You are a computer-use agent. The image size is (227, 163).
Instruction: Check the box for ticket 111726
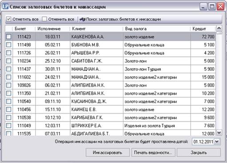[9, 53]
